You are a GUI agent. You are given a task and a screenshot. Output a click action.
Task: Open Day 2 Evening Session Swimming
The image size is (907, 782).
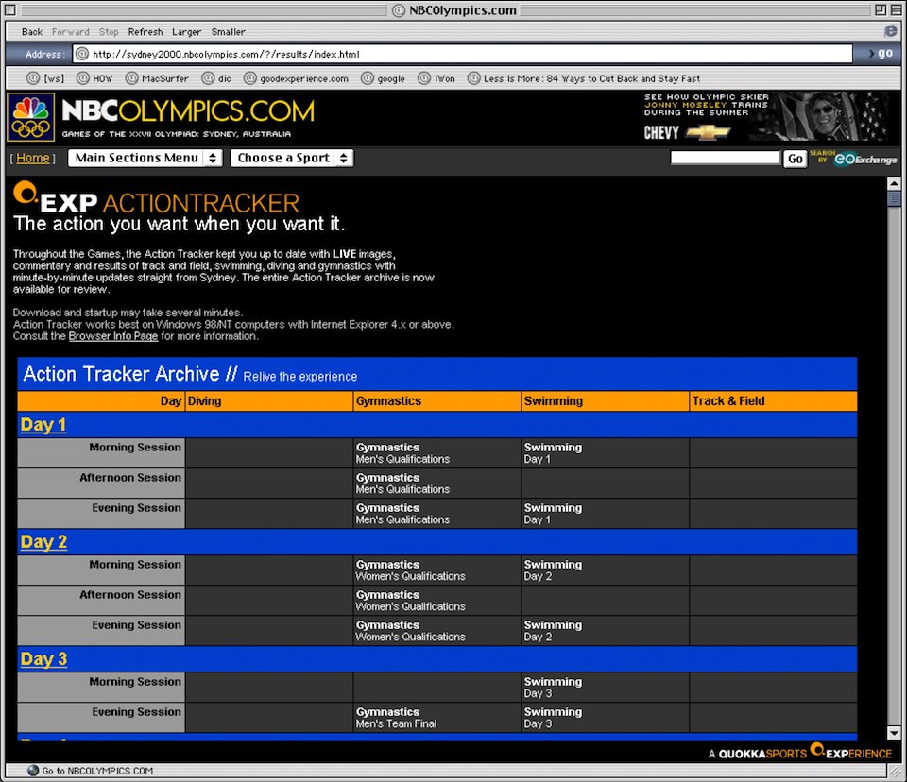click(553, 631)
